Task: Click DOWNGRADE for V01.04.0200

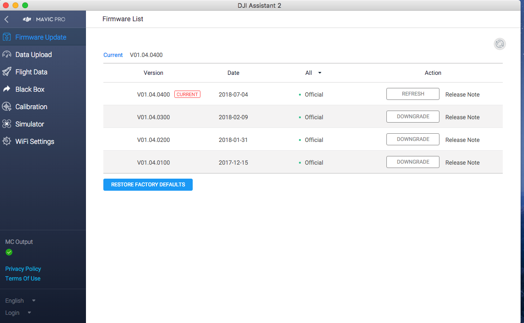Action: click(413, 139)
